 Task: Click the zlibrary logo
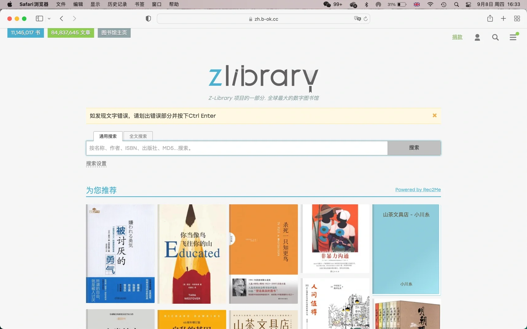coord(263,78)
